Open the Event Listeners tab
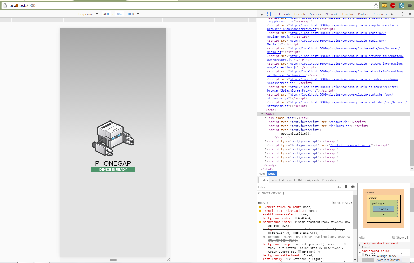The width and height of the screenshot is (414, 263). click(x=281, y=180)
